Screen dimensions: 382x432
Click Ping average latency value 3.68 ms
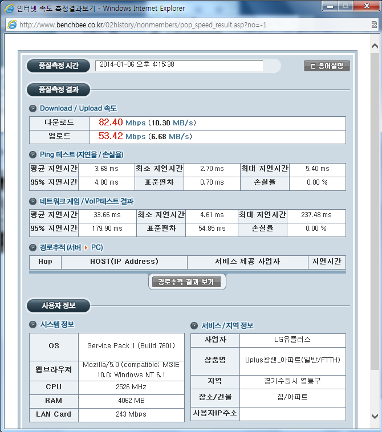click(x=107, y=169)
